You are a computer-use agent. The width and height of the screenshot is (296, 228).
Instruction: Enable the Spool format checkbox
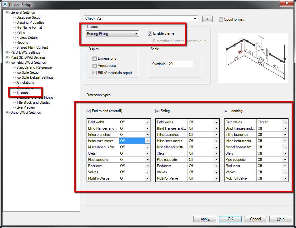[221, 19]
